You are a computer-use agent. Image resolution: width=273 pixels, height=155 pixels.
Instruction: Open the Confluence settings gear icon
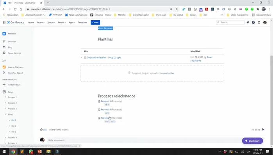pos(259,22)
